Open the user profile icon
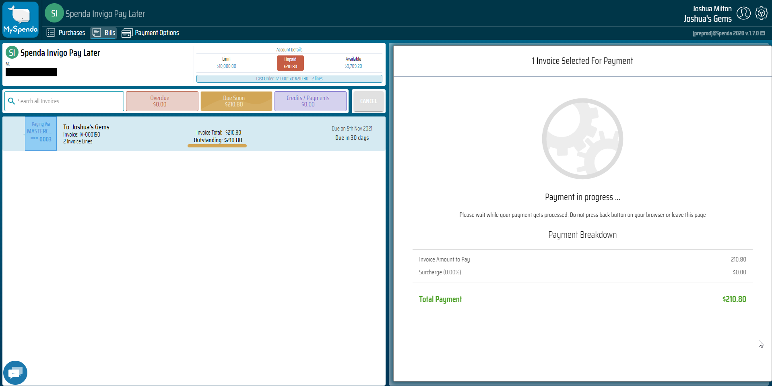This screenshot has height=386, width=772. tap(743, 13)
